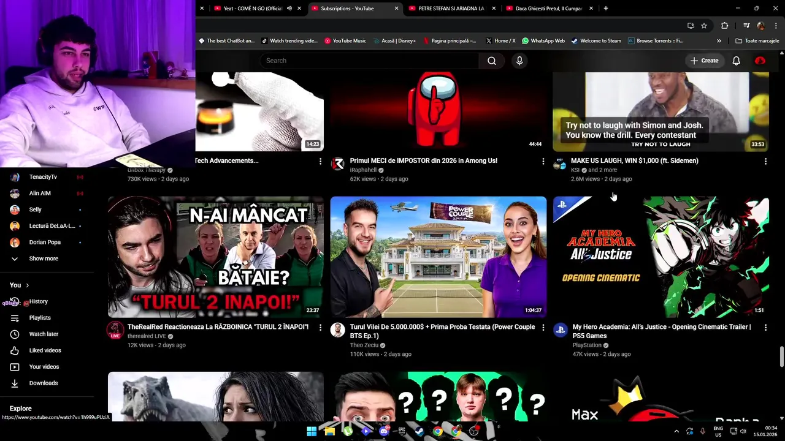Viewport: 785px width, 441px height.
Task: Open Chrome media controls icon
Action: coord(746,26)
